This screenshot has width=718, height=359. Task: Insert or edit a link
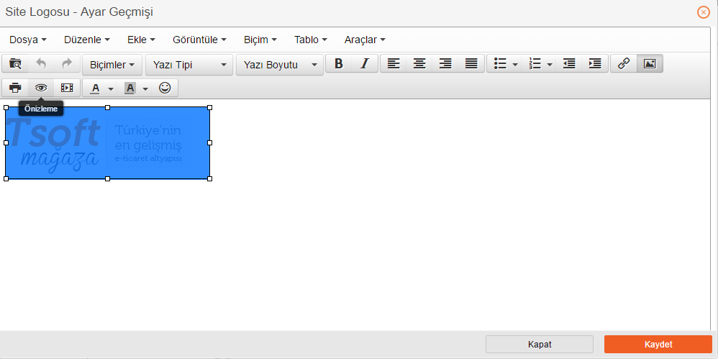click(624, 64)
